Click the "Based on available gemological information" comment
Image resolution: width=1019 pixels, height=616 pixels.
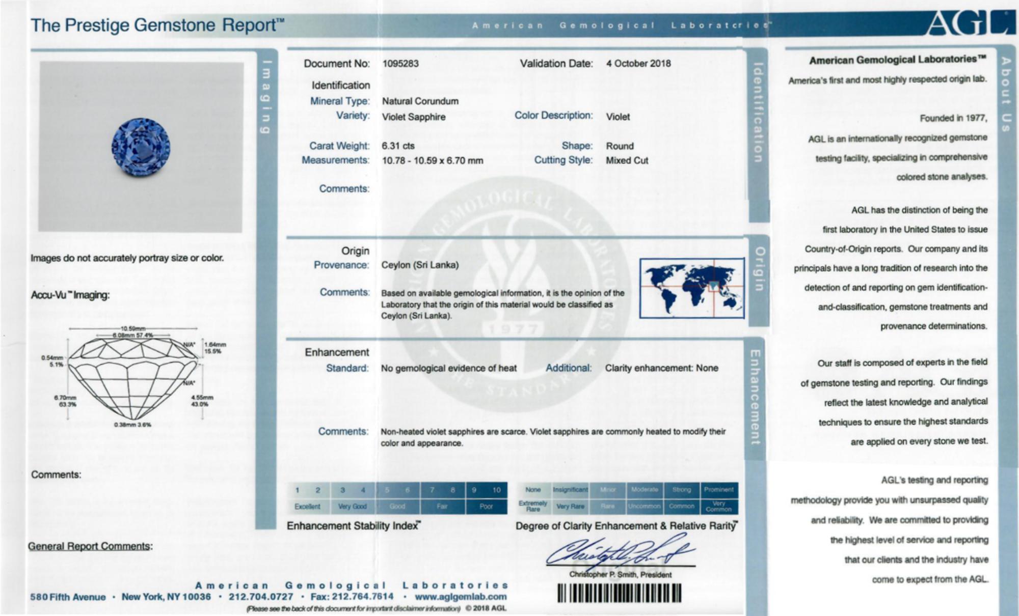[x=503, y=304]
